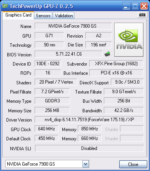150x171 pixels.
Task: Click the Name field showing GeForce 7900 GS
Action: point(73,26)
